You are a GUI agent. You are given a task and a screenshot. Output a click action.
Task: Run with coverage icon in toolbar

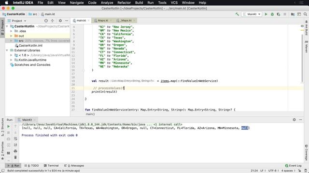click(x=279, y=14)
